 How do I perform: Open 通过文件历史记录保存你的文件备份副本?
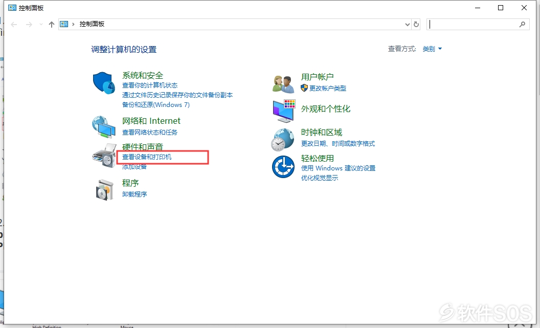coord(177,95)
